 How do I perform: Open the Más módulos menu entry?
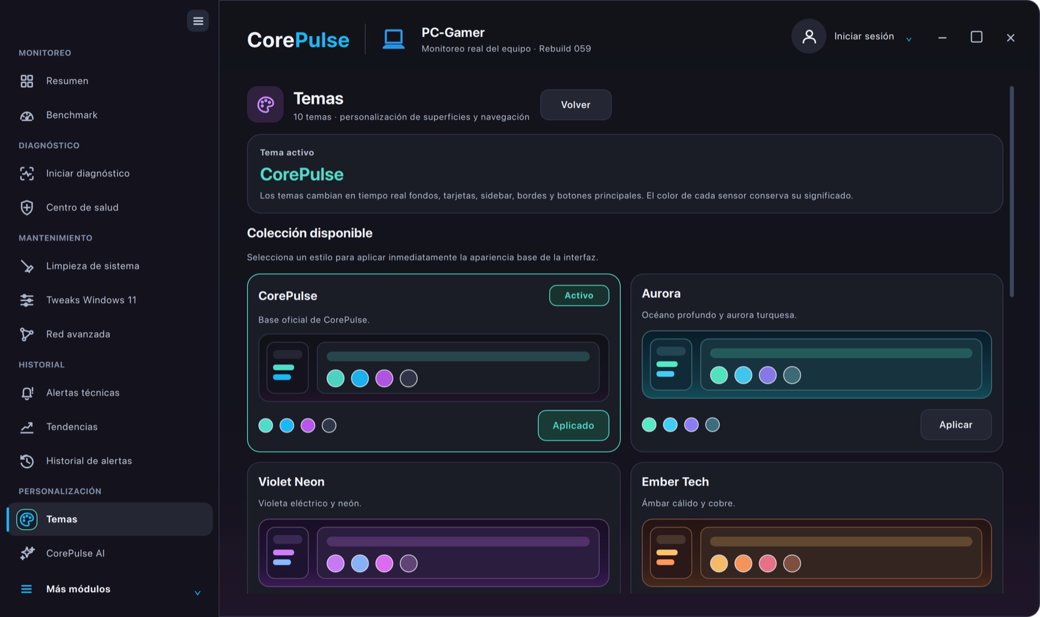(x=110, y=589)
